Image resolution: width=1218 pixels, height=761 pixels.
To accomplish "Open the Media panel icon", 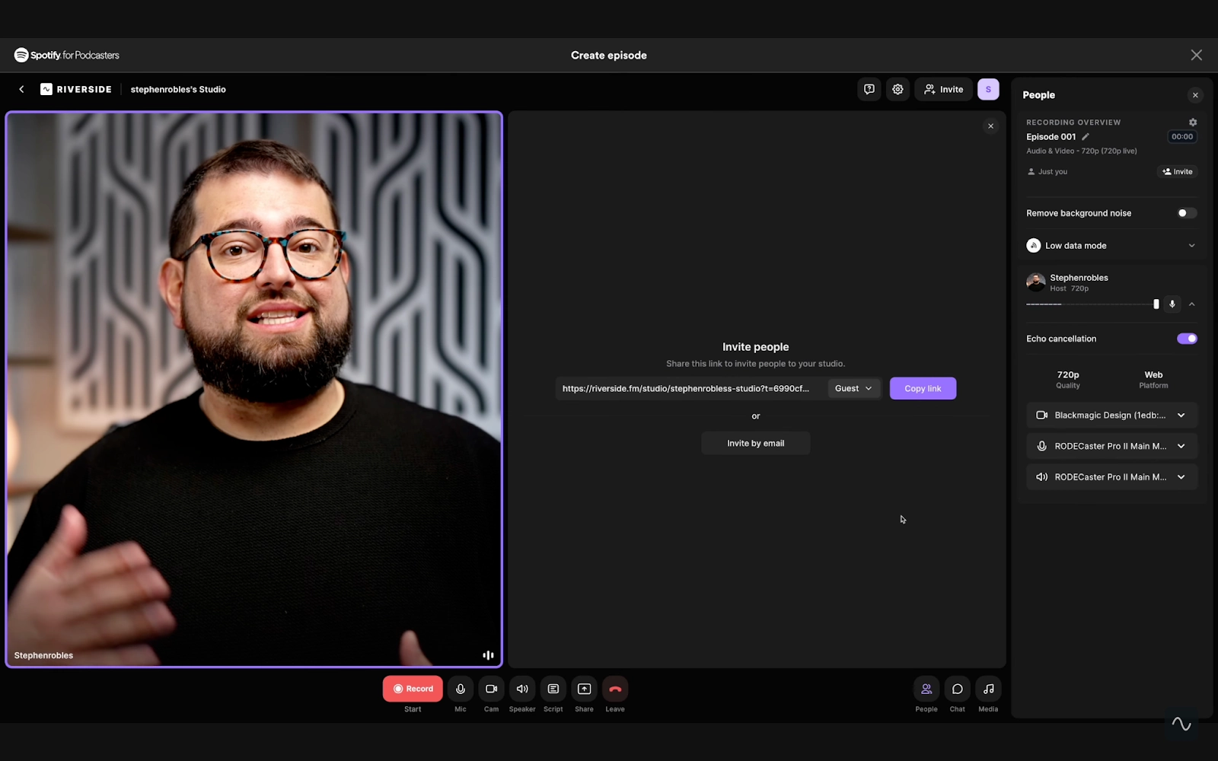I will coord(987,689).
